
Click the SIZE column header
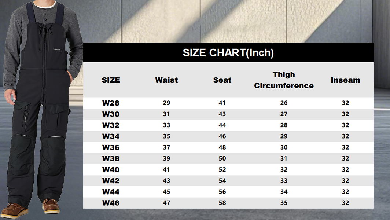coord(111,80)
